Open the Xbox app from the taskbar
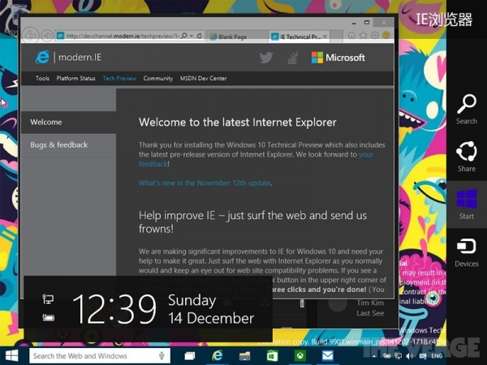Image resolution: width=487 pixels, height=365 pixels. (x=300, y=356)
